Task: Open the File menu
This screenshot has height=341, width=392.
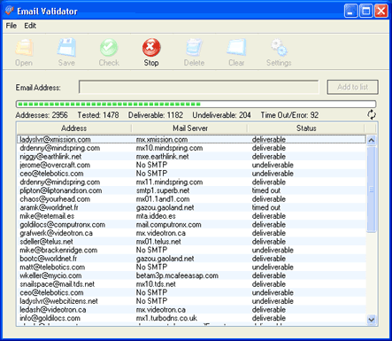Action: pyautogui.click(x=12, y=26)
